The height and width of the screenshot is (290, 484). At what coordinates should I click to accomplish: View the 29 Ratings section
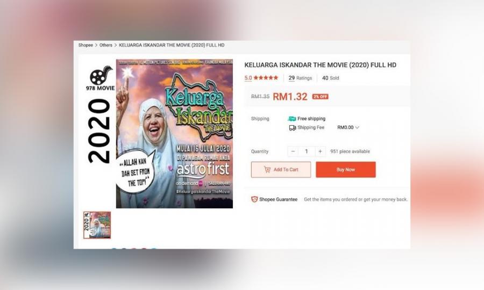[x=300, y=78]
